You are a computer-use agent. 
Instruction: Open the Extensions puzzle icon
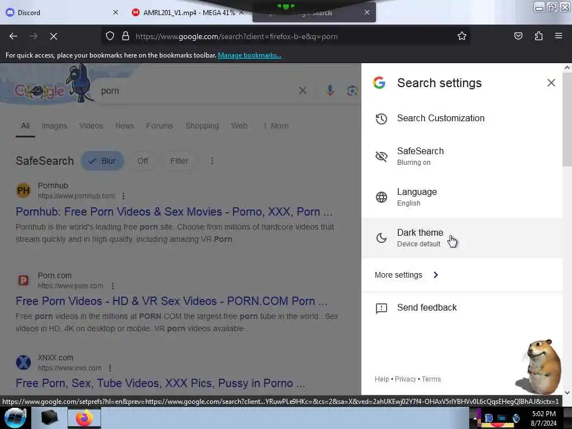coord(538,36)
